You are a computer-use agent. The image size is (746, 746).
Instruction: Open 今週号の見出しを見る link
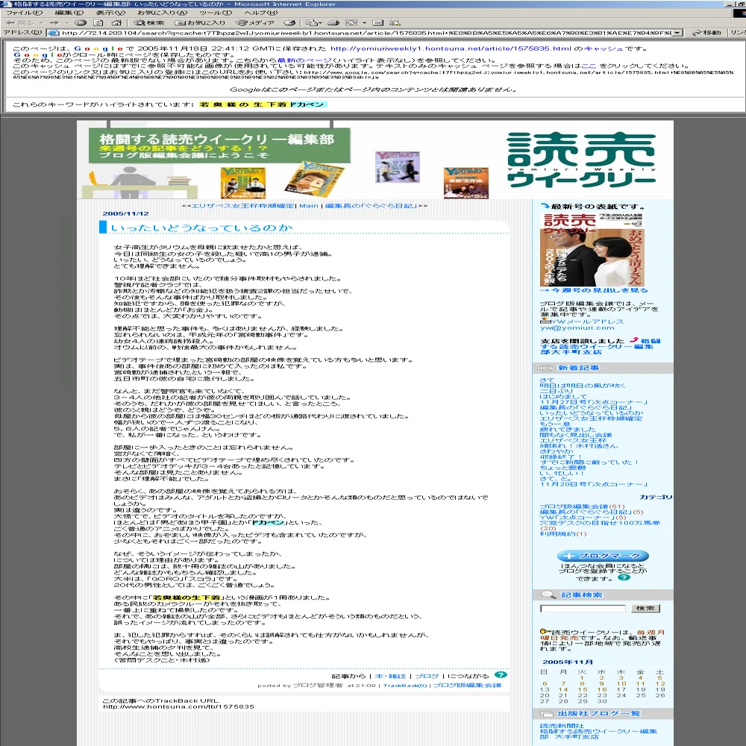click(593, 289)
